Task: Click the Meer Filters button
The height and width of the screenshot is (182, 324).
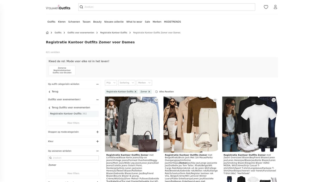Action: tap(73, 123)
